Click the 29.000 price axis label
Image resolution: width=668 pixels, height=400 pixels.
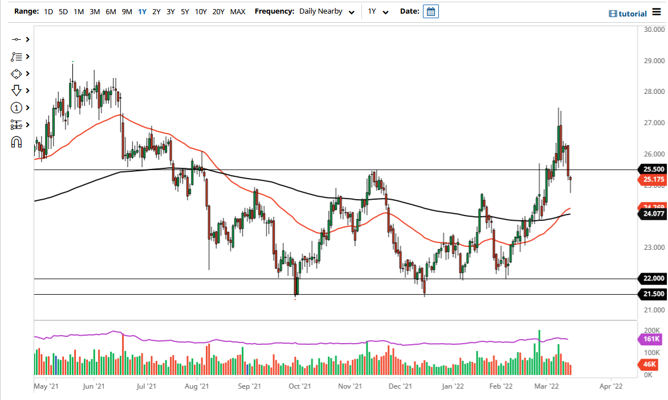(654, 61)
